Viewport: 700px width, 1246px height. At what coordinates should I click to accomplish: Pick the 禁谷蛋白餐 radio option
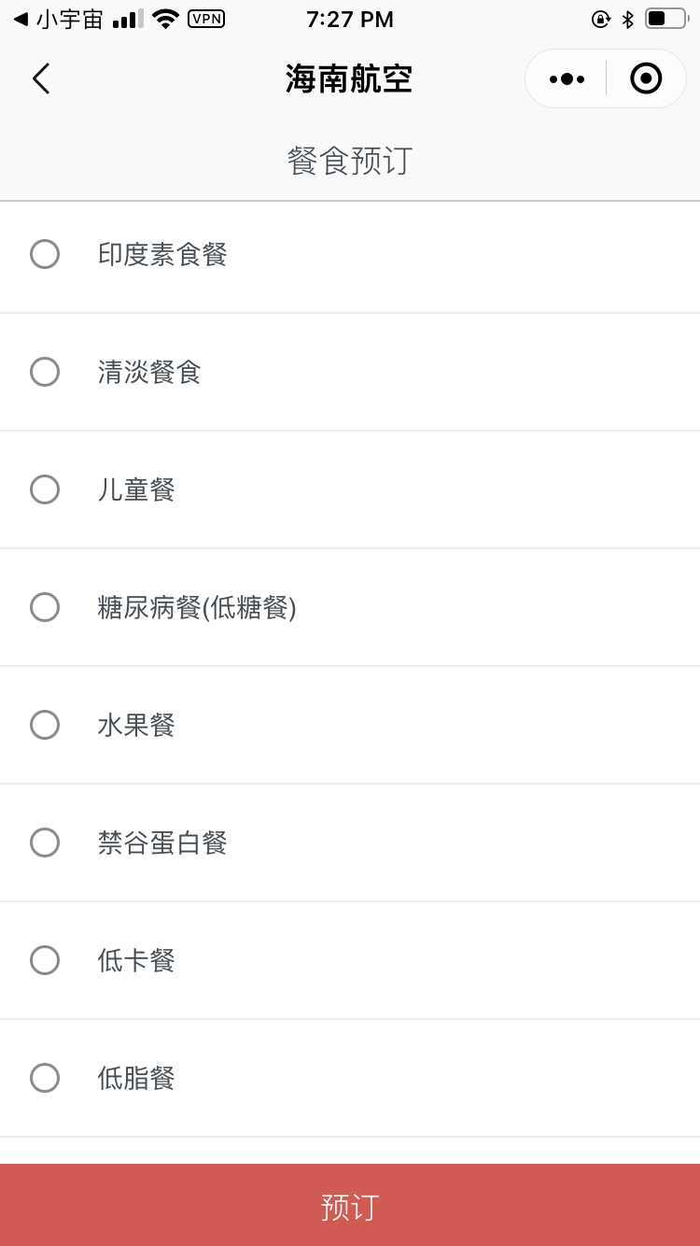45,842
